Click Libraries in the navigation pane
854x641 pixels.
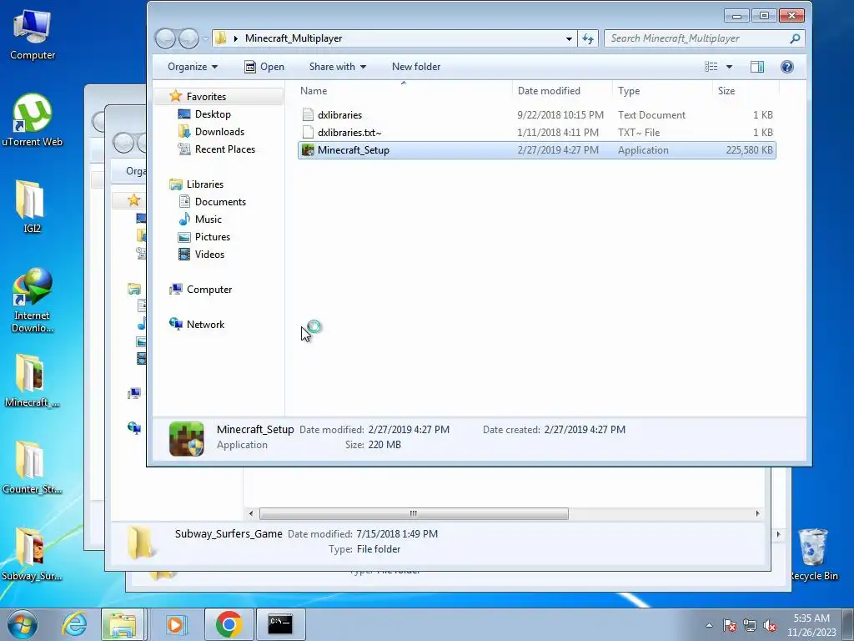205,184
